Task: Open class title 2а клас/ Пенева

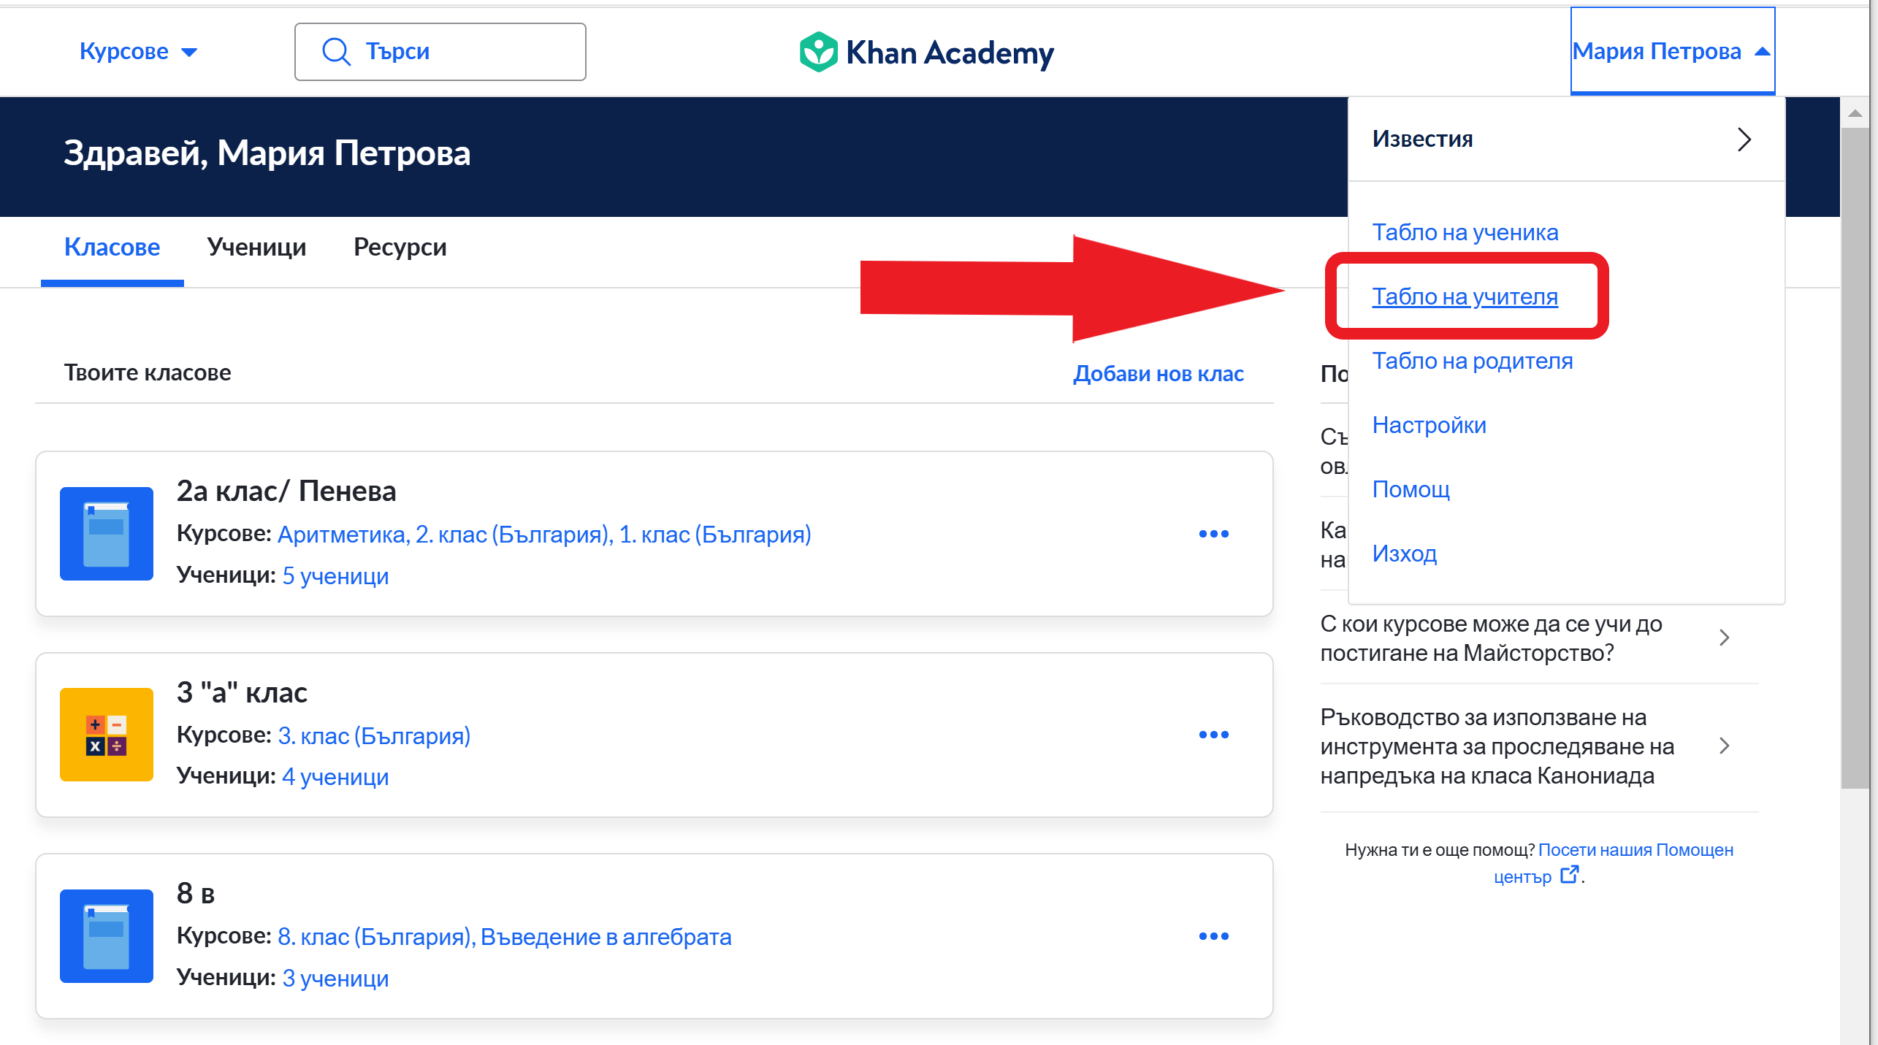Action: pos(286,491)
